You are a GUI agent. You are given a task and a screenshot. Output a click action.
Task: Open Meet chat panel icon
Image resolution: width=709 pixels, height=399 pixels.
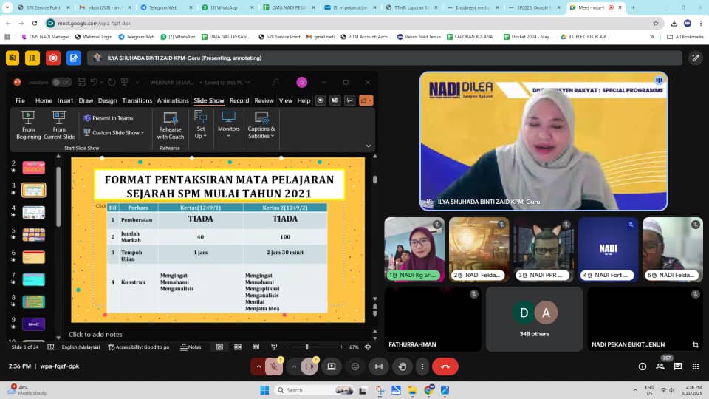click(677, 366)
